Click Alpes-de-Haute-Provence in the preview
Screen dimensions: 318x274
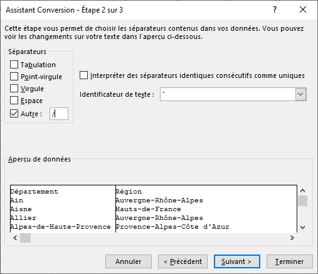pyautogui.click(x=61, y=227)
